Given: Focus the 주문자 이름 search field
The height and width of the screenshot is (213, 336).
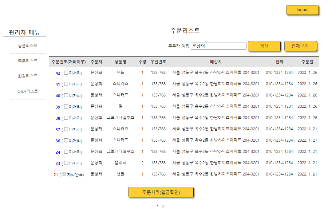Looking at the screenshot, I should 218,46.
